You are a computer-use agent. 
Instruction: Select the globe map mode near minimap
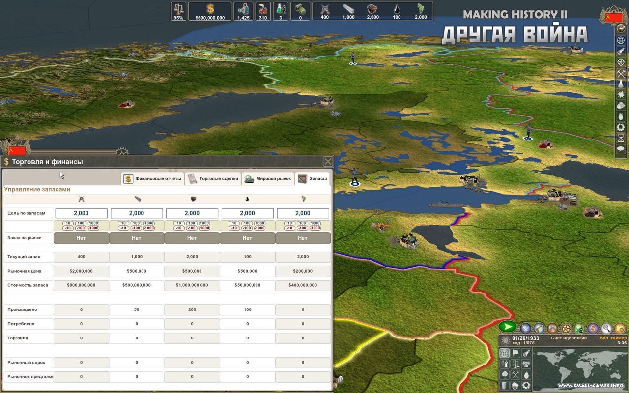pos(504,353)
